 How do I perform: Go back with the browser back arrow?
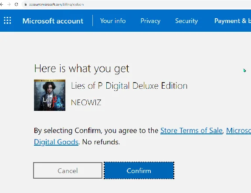(2, 4)
